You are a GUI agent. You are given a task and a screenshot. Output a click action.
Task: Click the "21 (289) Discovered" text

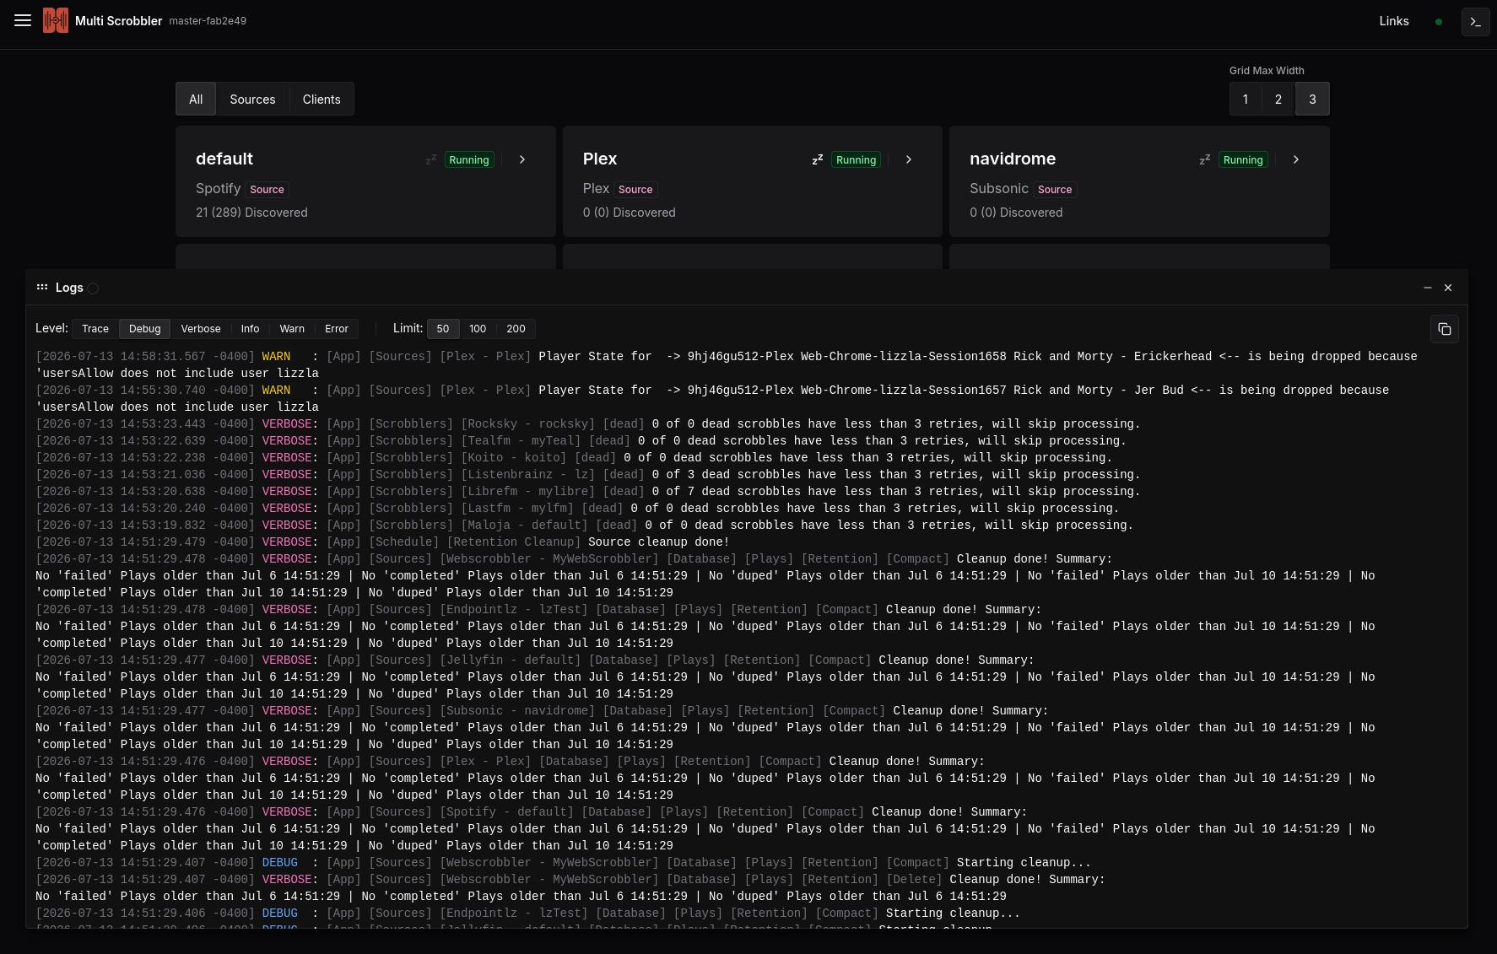pyautogui.click(x=251, y=213)
